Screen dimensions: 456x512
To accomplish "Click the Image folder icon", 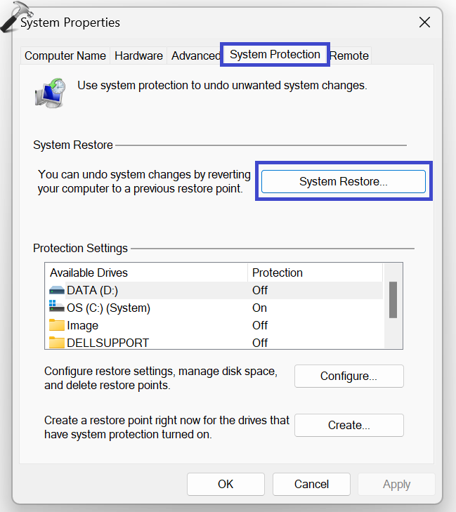I will point(57,325).
